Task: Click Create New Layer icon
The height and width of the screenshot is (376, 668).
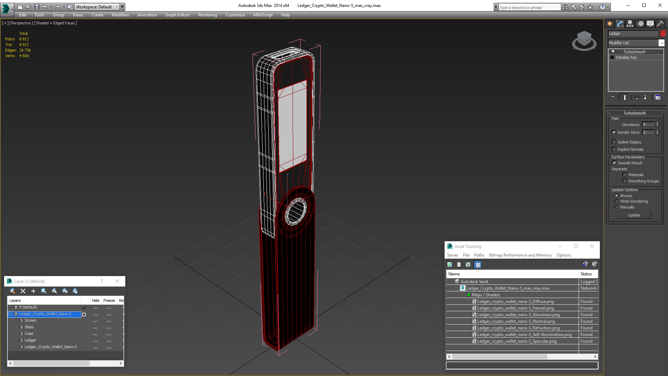Action: coord(13,291)
